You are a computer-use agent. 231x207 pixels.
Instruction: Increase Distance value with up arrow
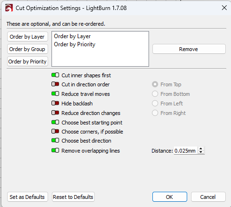[201, 149]
